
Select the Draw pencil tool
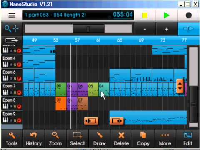pyautogui.click(x=100, y=139)
